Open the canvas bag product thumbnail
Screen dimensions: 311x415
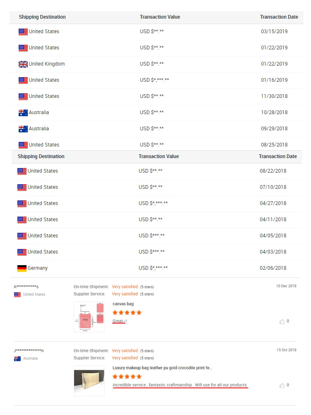tap(89, 317)
